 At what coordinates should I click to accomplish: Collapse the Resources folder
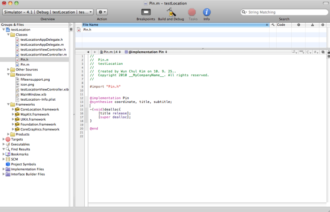[8, 75]
